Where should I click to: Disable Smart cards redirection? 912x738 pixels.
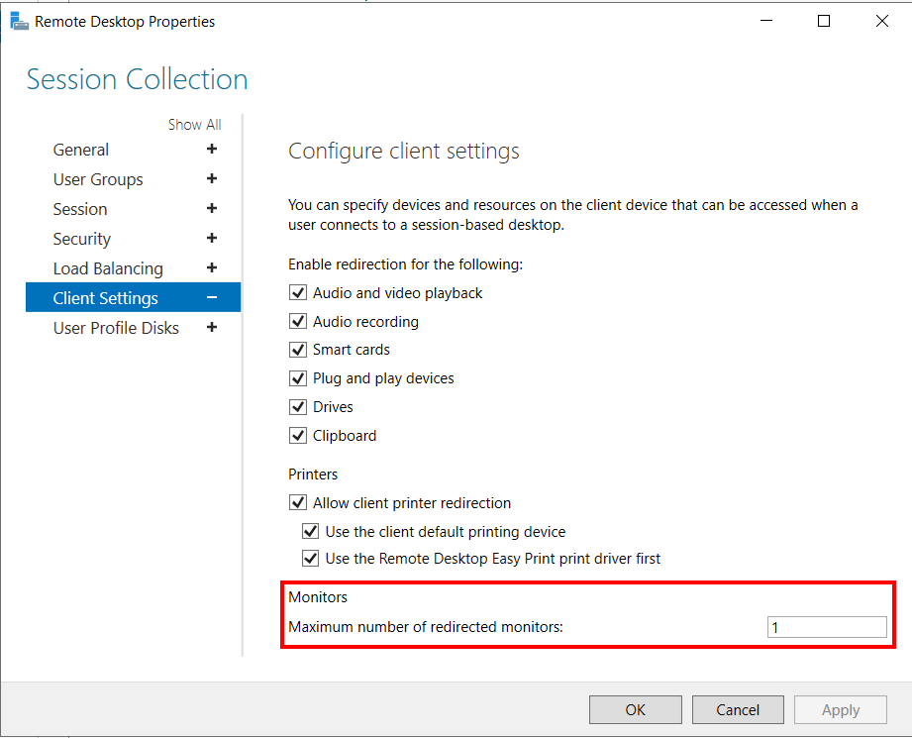point(298,350)
